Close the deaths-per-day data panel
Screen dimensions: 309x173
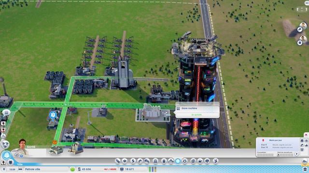click(x=306, y=135)
